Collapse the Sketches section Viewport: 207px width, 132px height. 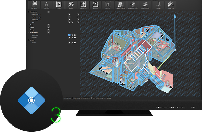point(28,40)
